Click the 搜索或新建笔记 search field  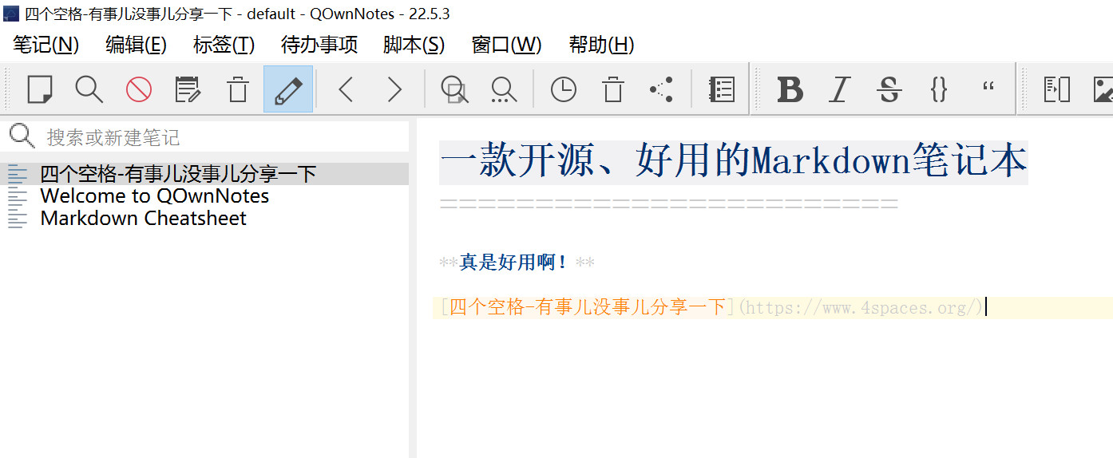click(x=216, y=137)
